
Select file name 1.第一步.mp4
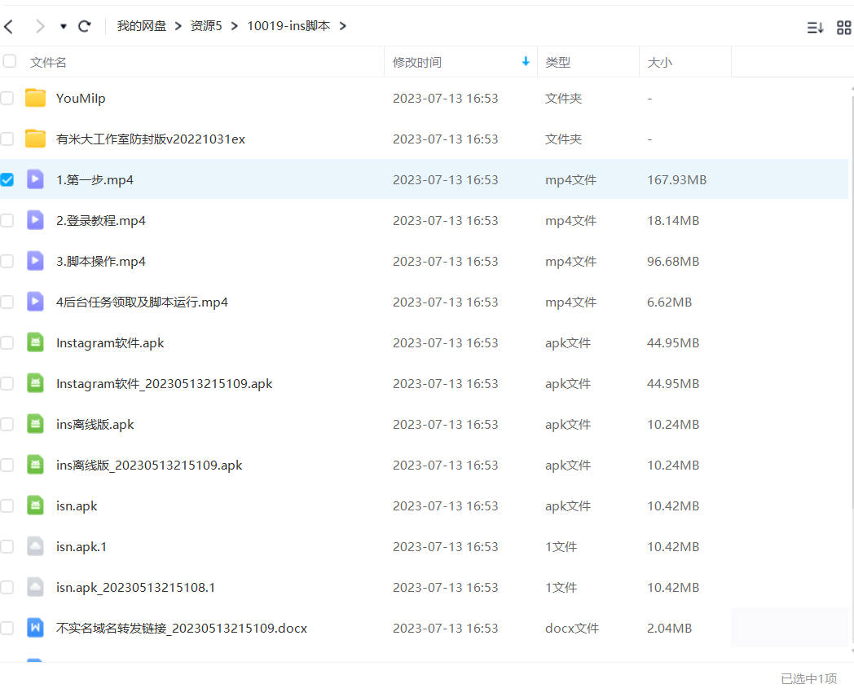(95, 180)
